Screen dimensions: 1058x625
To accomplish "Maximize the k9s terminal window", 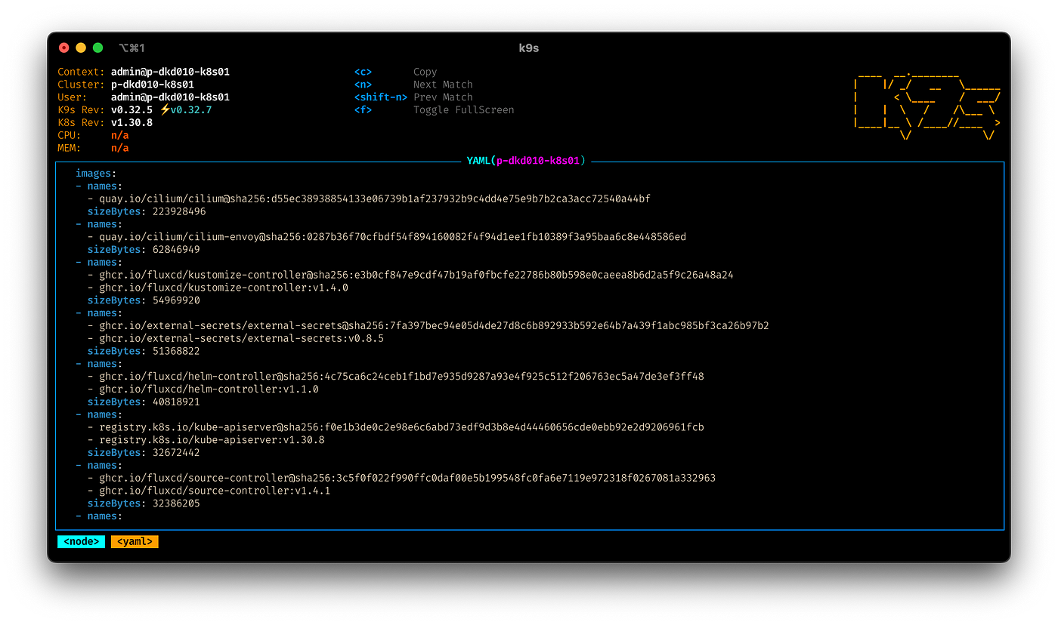I will pyautogui.click(x=97, y=48).
